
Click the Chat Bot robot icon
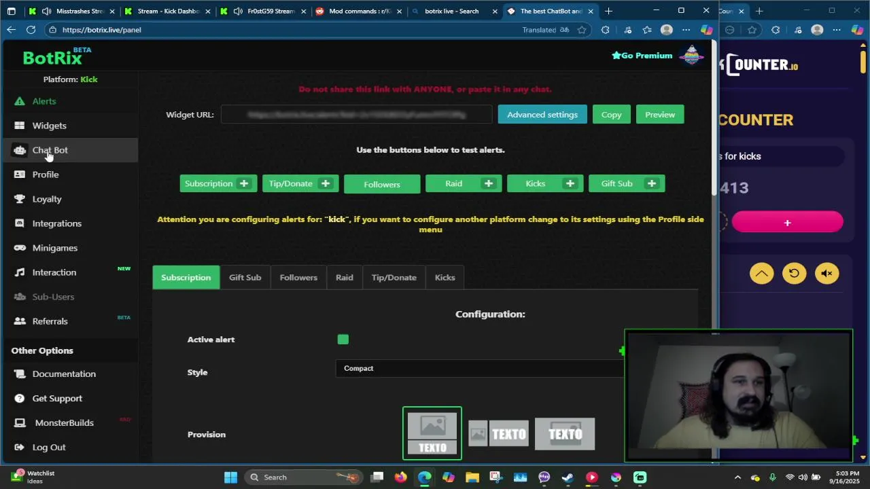tap(19, 150)
